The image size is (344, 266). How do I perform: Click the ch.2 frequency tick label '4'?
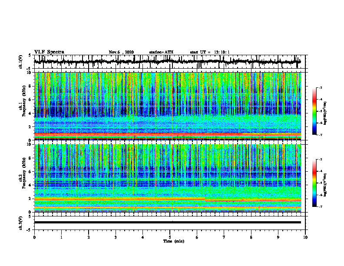tap(30, 185)
